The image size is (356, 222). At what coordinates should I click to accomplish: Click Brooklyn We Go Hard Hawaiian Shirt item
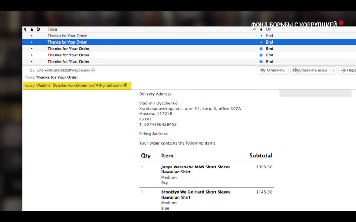coord(196,195)
